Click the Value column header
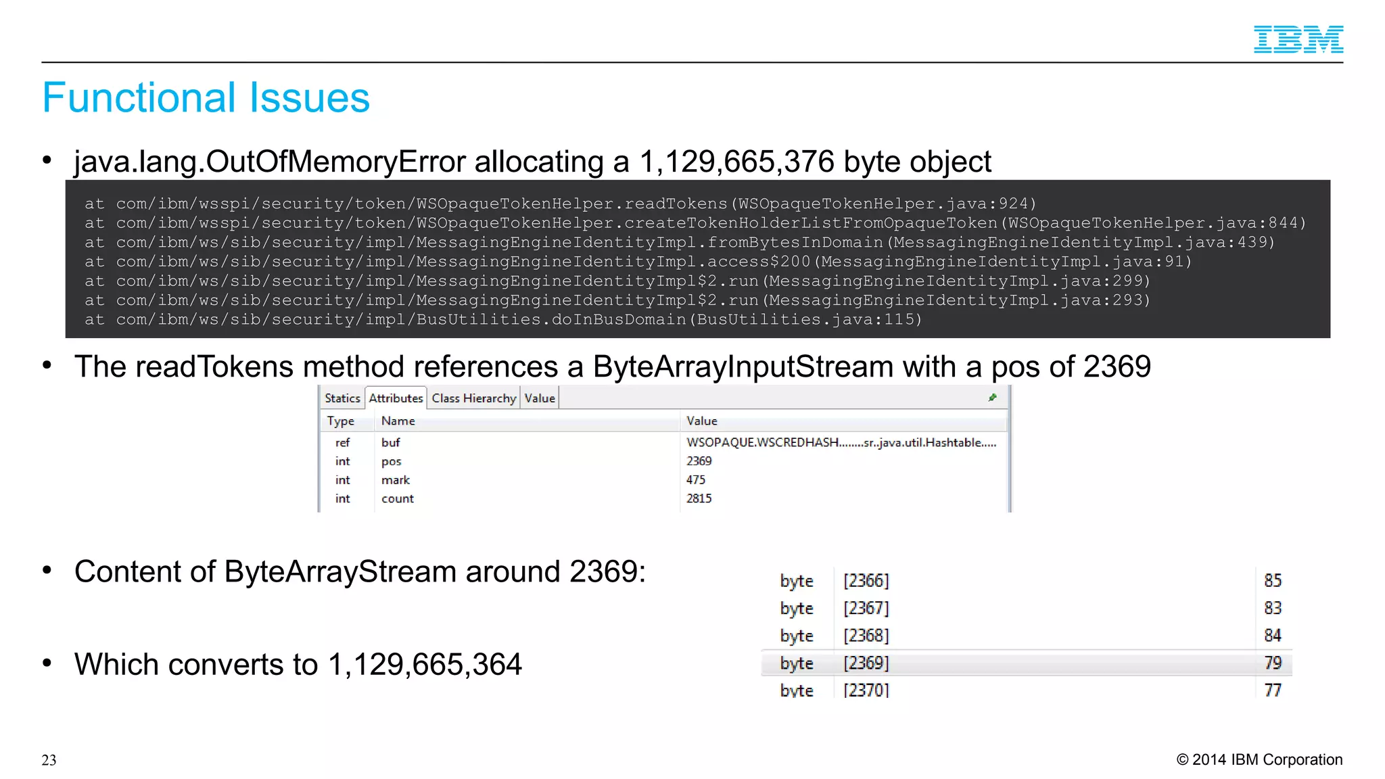Screen dimensions: 1385x779 coord(702,421)
